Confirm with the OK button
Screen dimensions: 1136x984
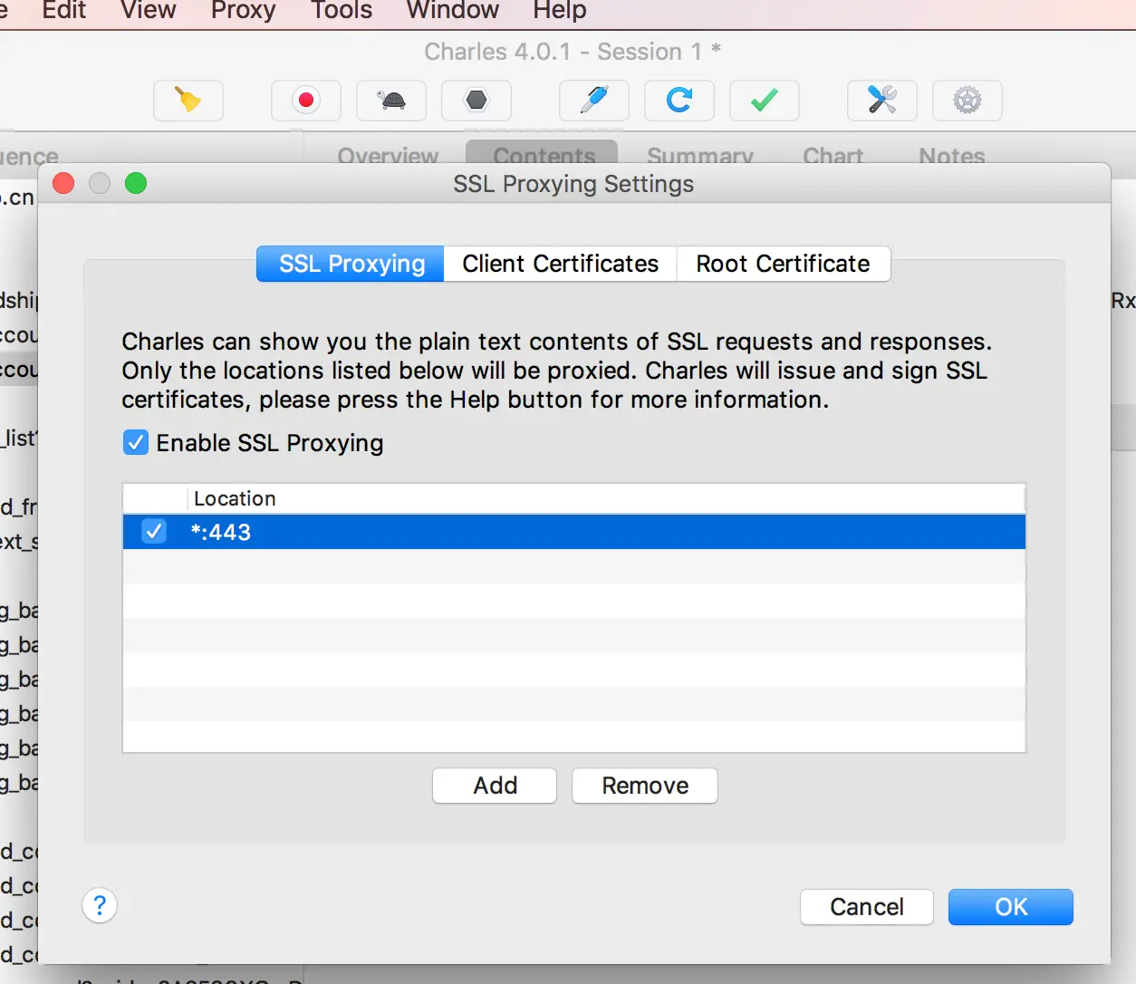click(x=1011, y=907)
